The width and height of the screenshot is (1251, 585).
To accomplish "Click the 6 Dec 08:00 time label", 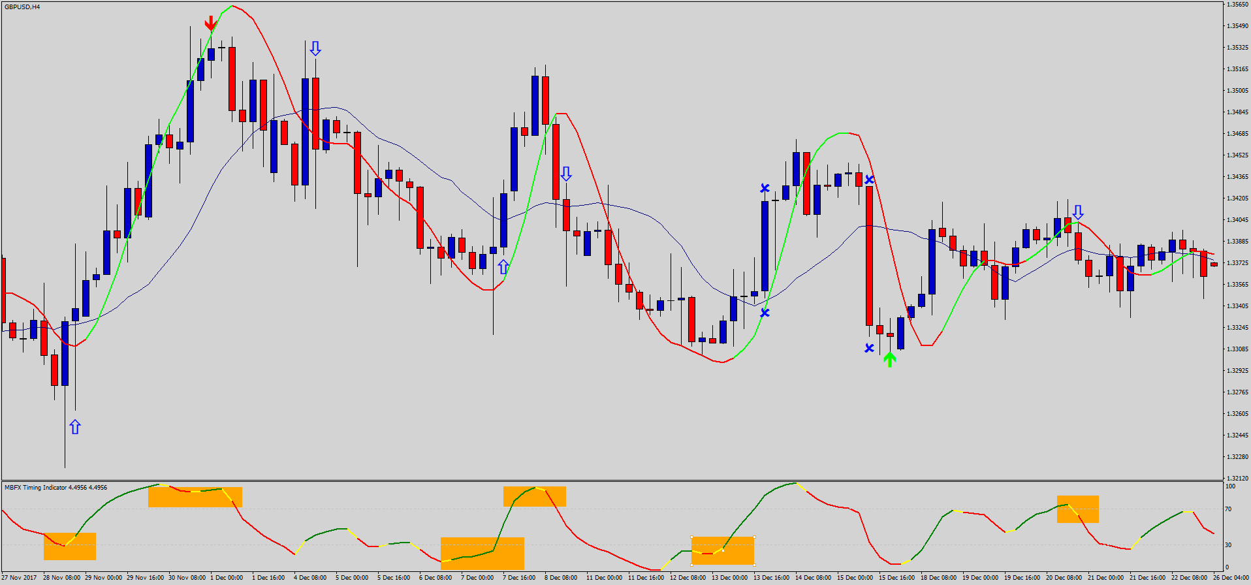I will pos(435,578).
